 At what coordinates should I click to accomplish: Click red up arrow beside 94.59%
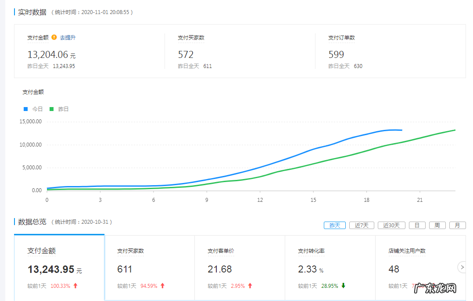[x=161, y=285]
